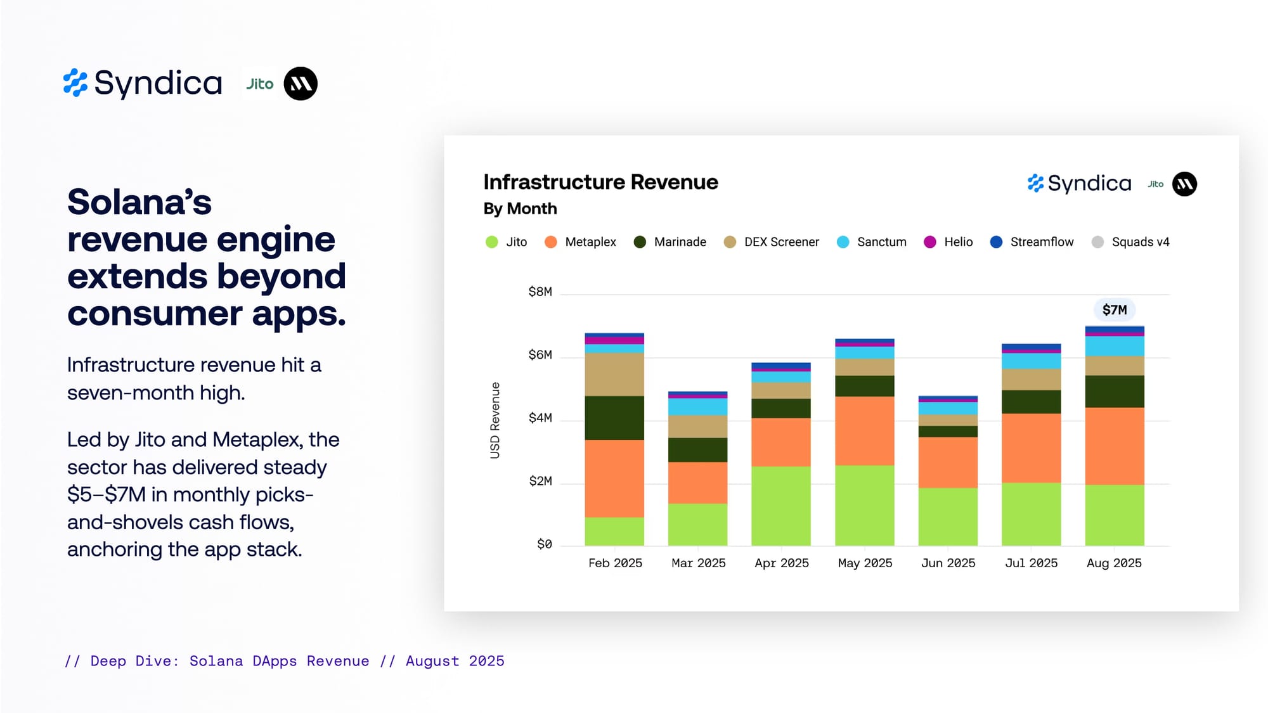The width and height of the screenshot is (1268, 713).
Task: Select the orange Metaplex legend dot
Action: coord(551,242)
